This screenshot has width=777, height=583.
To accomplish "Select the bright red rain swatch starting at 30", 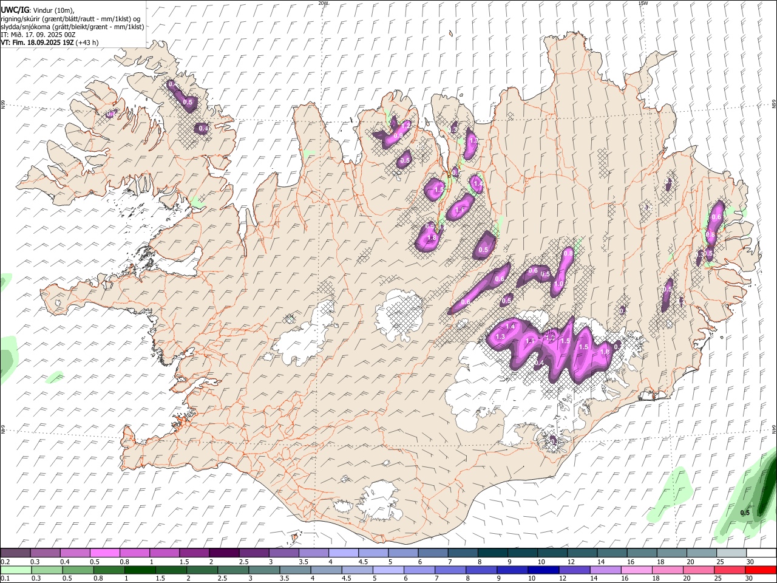I will click(761, 570).
